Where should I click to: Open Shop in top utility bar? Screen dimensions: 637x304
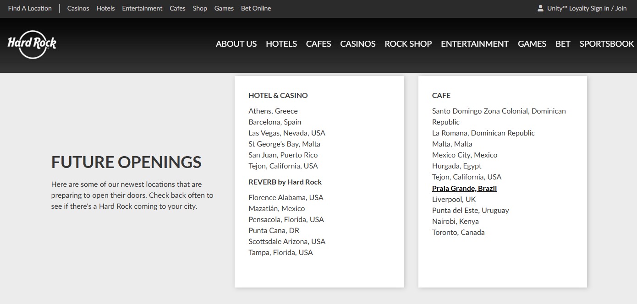[x=200, y=8]
